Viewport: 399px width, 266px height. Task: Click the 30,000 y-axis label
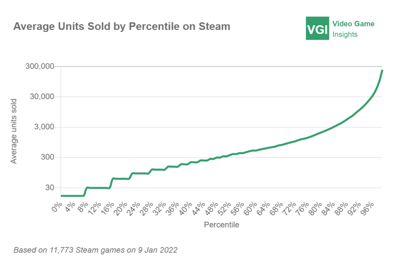pyautogui.click(x=42, y=97)
